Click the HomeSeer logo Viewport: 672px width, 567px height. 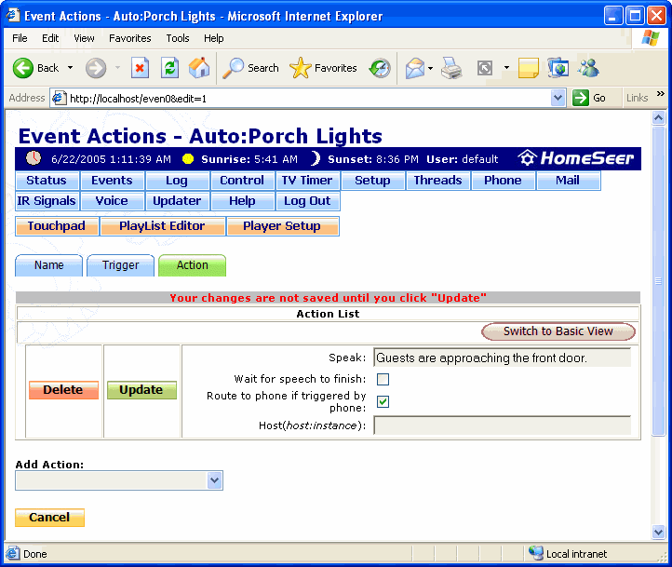point(575,158)
